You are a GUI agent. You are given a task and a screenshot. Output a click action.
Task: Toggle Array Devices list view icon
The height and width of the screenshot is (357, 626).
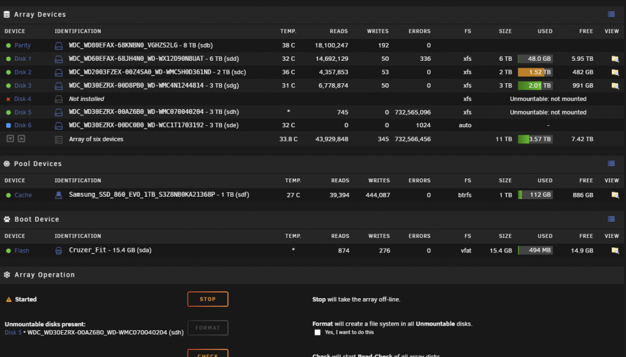click(x=611, y=14)
